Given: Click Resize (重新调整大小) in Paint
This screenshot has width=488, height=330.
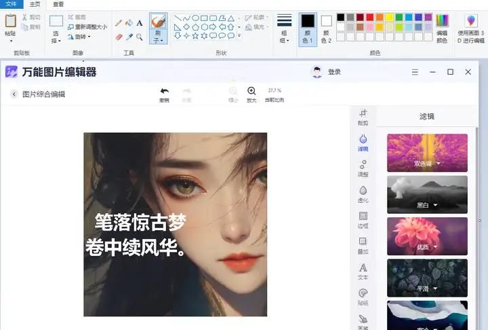Looking at the screenshot, I should pyautogui.click(x=87, y=27).
